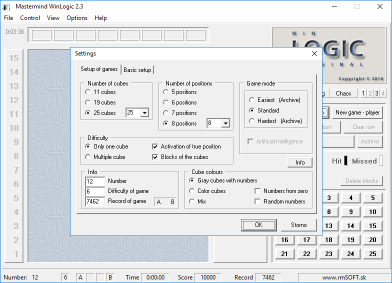This screenshot has width=392, height=283.
Task: Pick number cube 5
Action: tap(373, 198)
